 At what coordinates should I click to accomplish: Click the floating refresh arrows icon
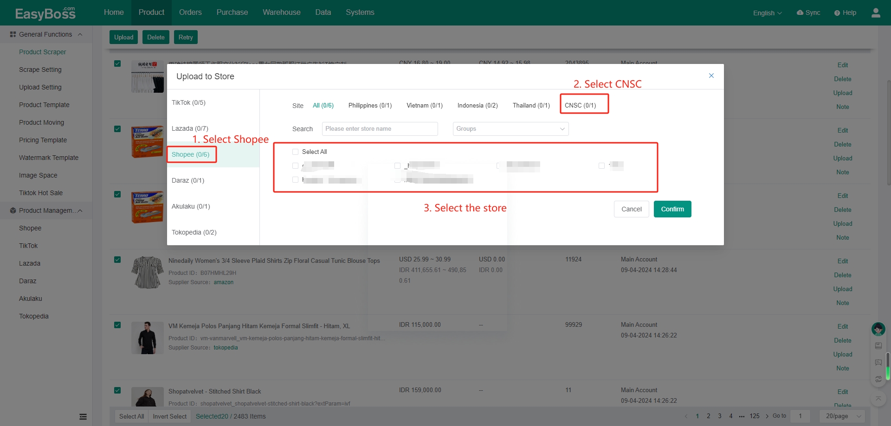coord(878,379)
